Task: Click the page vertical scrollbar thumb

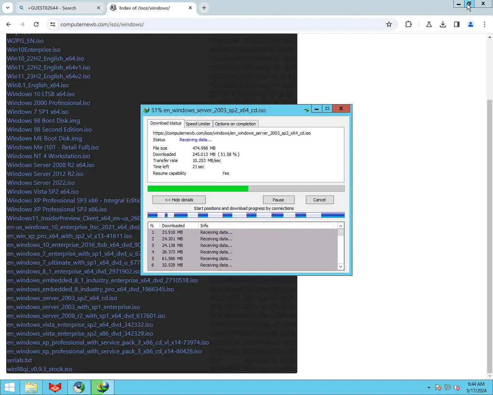Action: pos(490,235)
